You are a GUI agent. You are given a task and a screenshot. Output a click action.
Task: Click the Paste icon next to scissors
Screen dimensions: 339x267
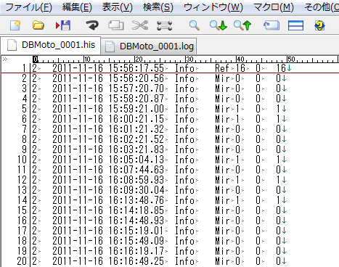tap(165, 25)
